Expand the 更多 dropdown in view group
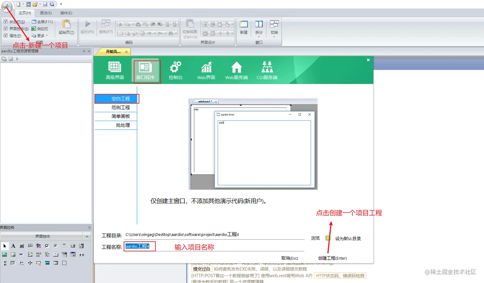Viewport: 484px width, 283px height. 40,36
